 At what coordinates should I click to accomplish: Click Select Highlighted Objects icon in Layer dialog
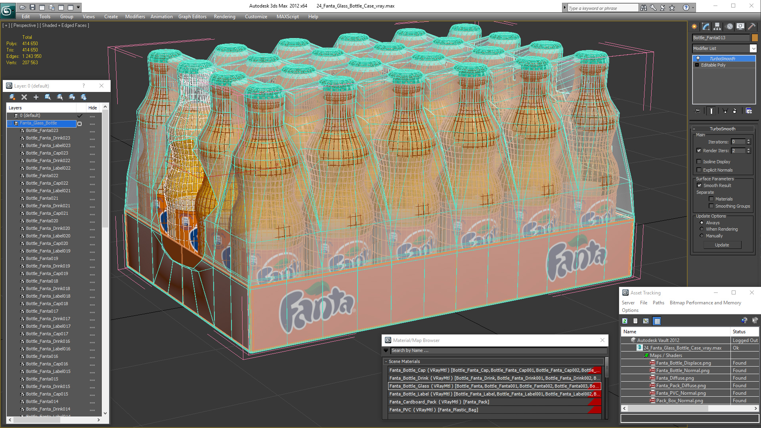pyautogui.click(x=48, y=97)
